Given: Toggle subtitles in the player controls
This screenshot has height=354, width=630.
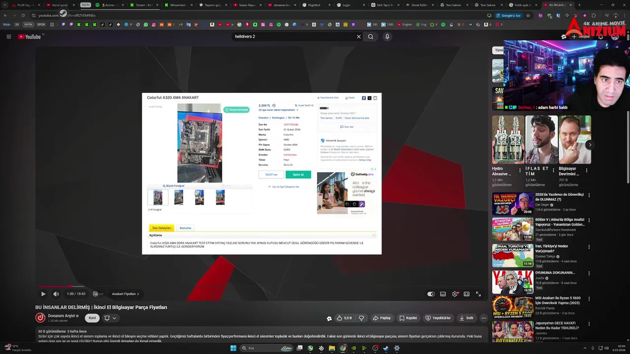Looking at the screenshot, I should point(443,294).
